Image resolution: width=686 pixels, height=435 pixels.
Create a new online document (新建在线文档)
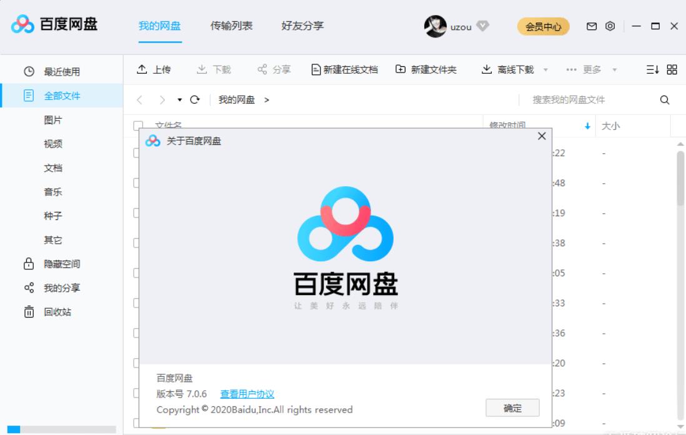pyautogui.click(x=344, y=69)
